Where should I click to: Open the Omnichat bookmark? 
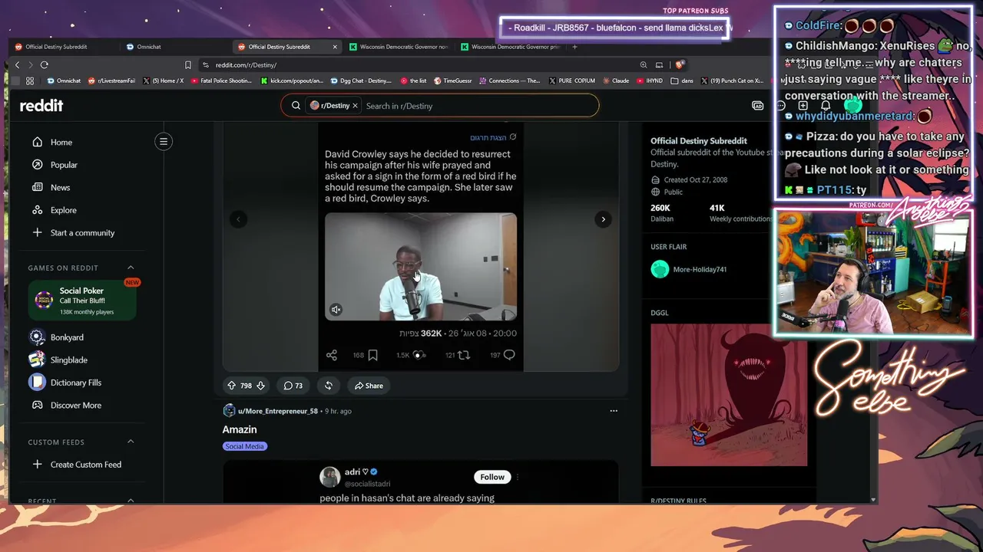click(64, 80)
